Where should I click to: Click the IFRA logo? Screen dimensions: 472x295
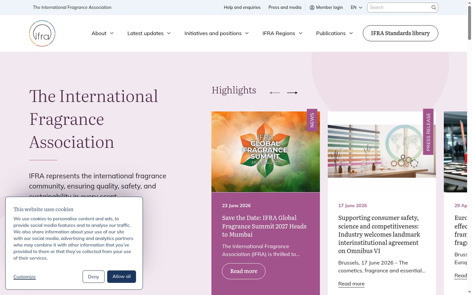(42, 33)
